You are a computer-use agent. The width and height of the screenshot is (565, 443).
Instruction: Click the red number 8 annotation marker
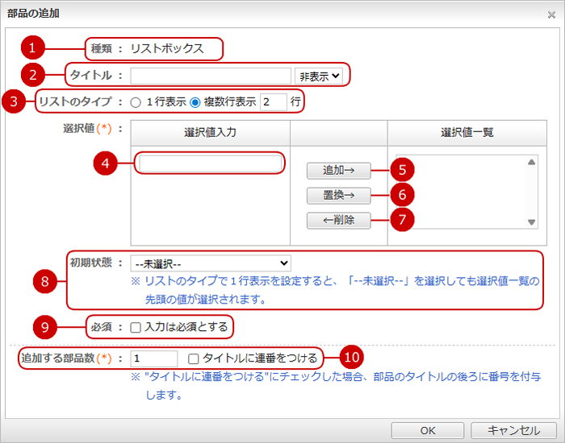pos(45,280)
